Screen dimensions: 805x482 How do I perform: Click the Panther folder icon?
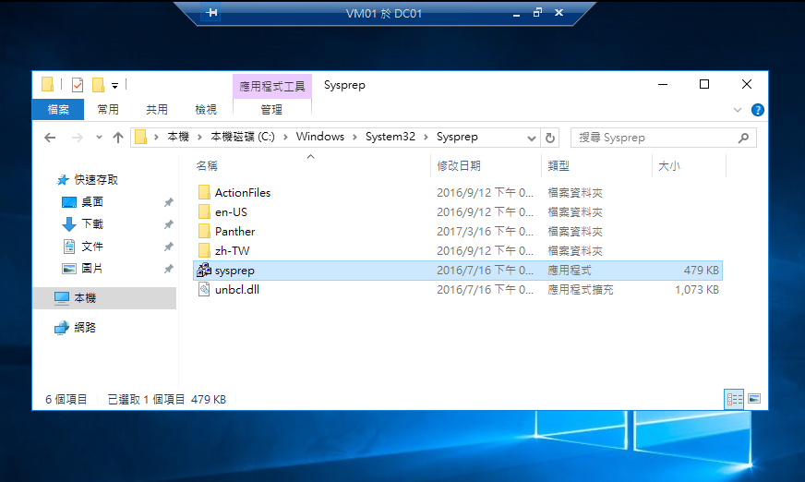(204, 232)
